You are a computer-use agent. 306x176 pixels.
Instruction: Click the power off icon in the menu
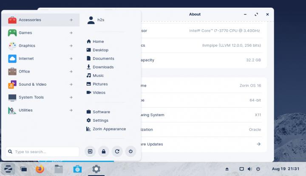point(130,151)
